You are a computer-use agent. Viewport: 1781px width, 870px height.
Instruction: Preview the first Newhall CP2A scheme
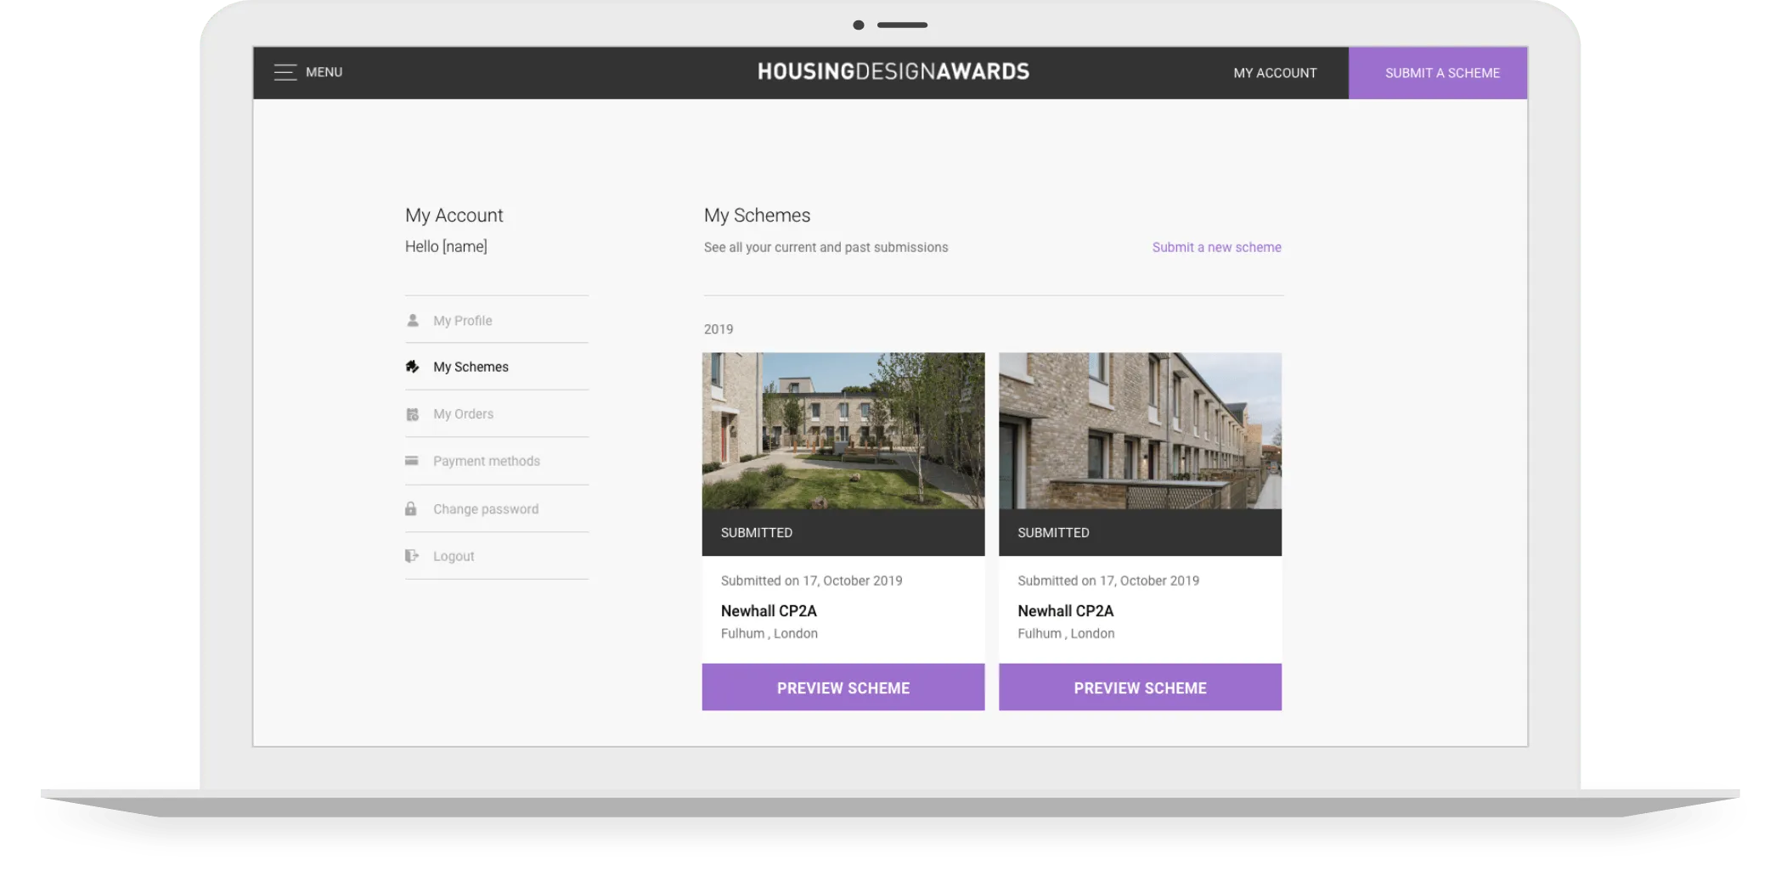pyautogui.click(x=843, y=688)
